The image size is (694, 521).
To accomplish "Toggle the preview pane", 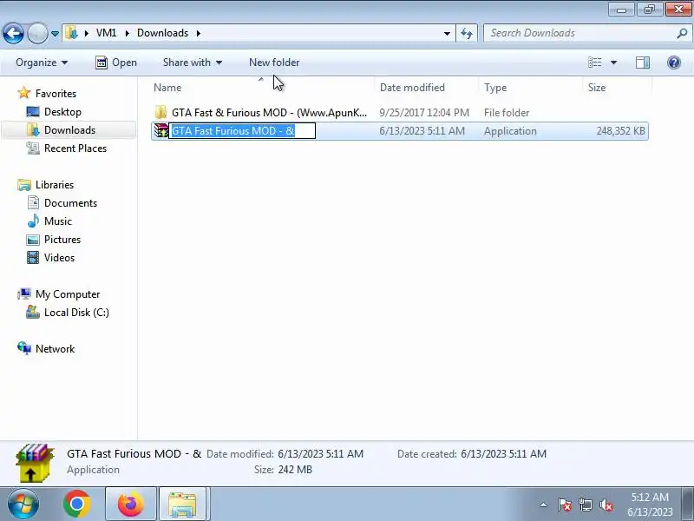I will click(643, 63).
